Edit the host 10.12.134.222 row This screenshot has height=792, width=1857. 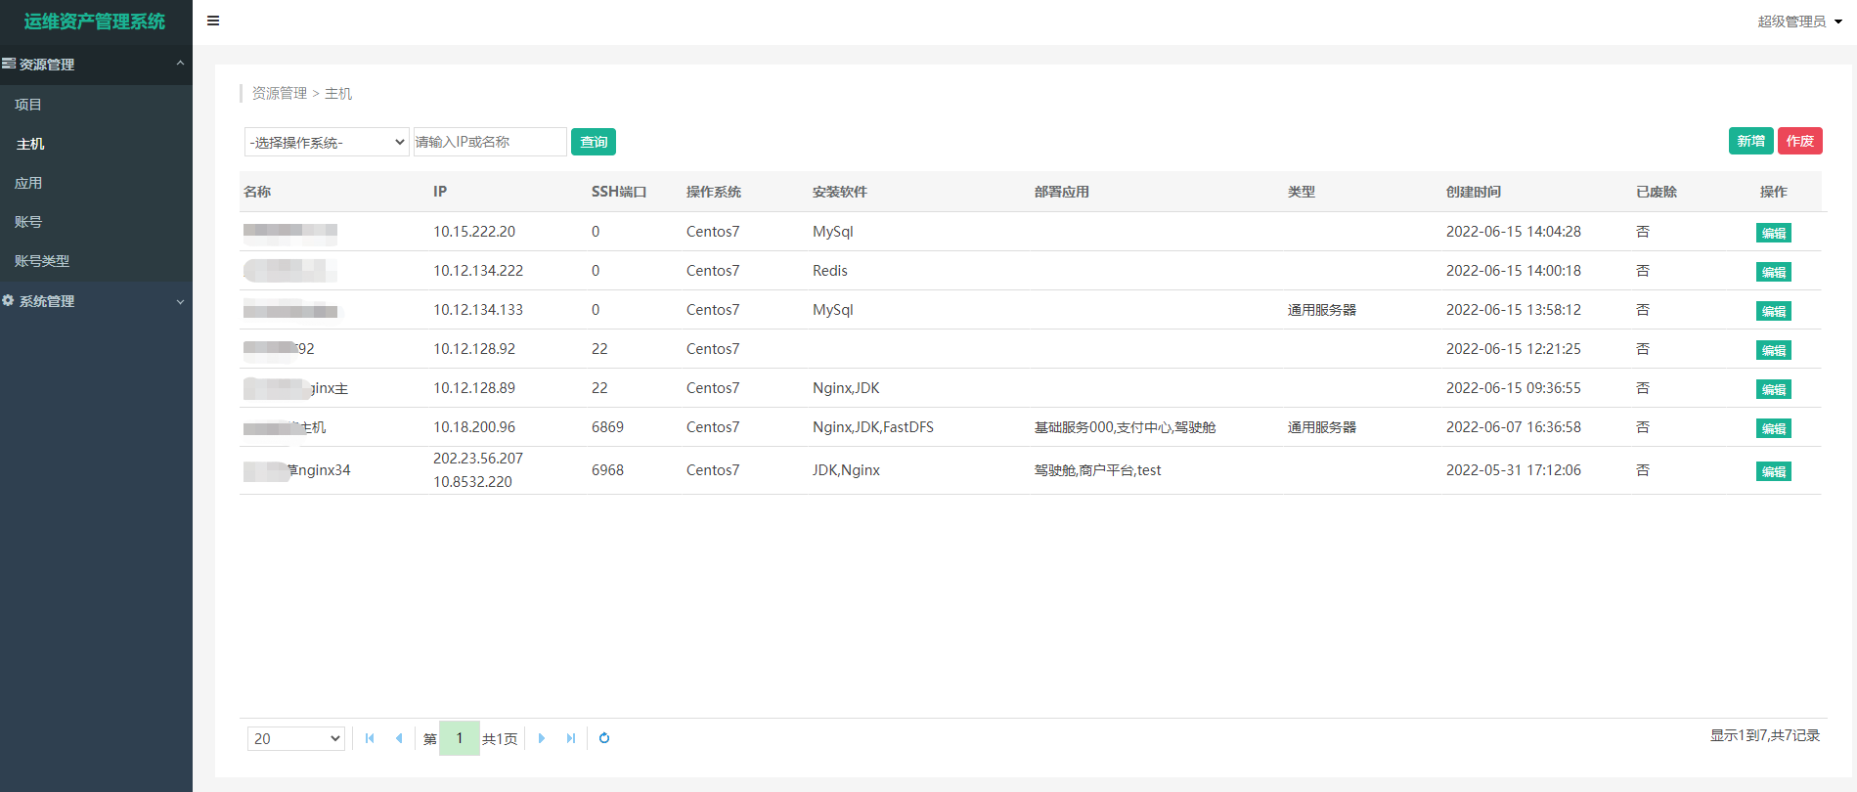pyautogui.click(x=1774, y=272)
